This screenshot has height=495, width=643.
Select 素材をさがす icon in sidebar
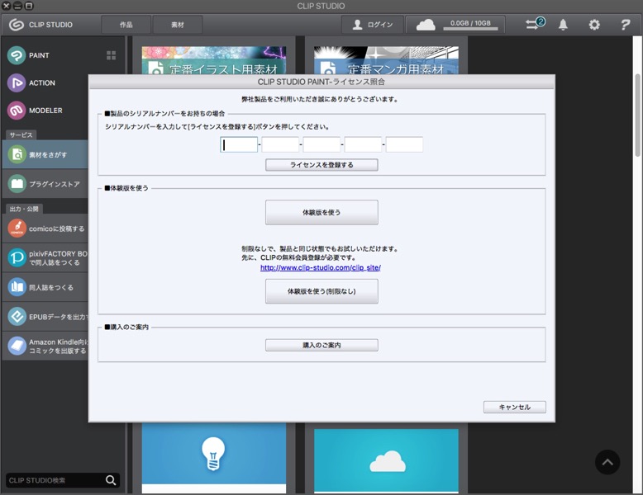(17, 154)
